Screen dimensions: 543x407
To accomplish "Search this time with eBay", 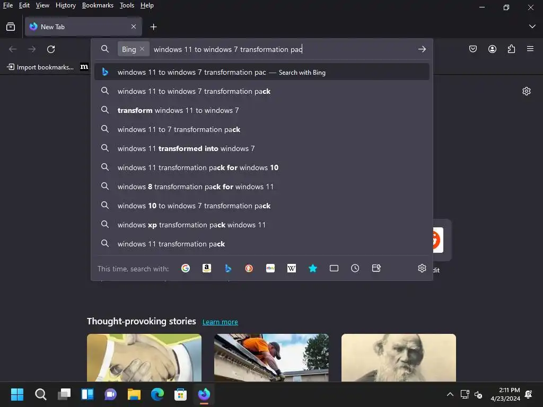I will tap(270, 268).
